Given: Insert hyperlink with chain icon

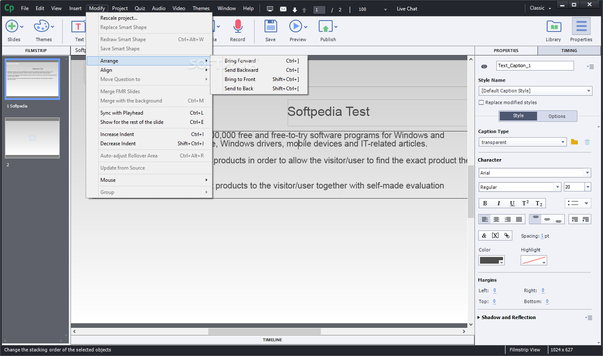Looking at the screenshot, I should (x=507, y=236).
